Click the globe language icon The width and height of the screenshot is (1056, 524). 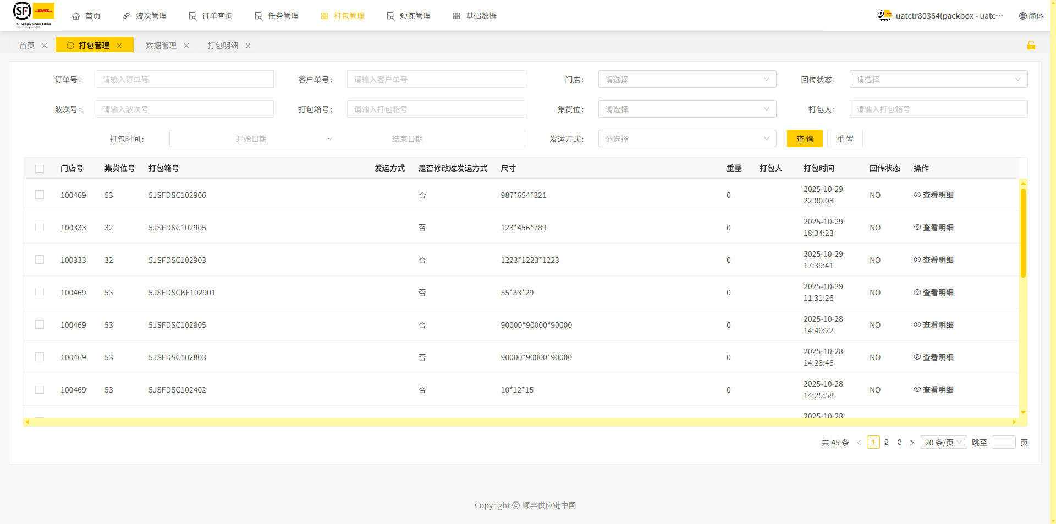pos(1023,16)
